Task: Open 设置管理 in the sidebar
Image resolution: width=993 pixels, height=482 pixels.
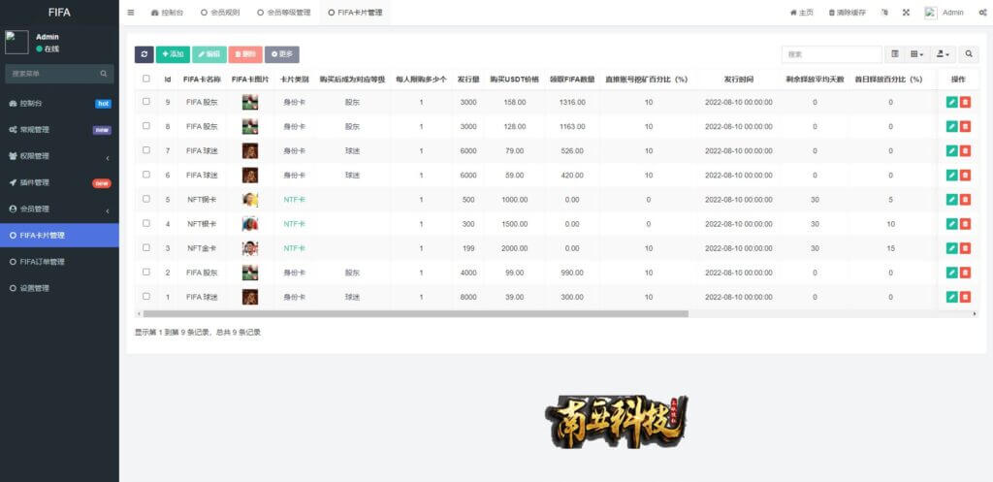Action: 59,288
